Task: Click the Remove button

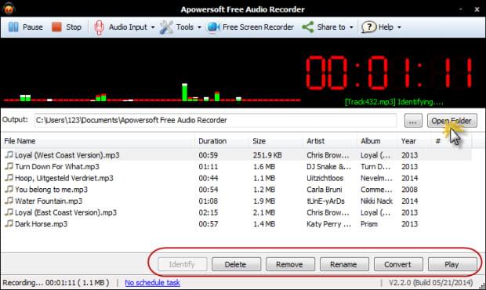Action: point(290,264)
